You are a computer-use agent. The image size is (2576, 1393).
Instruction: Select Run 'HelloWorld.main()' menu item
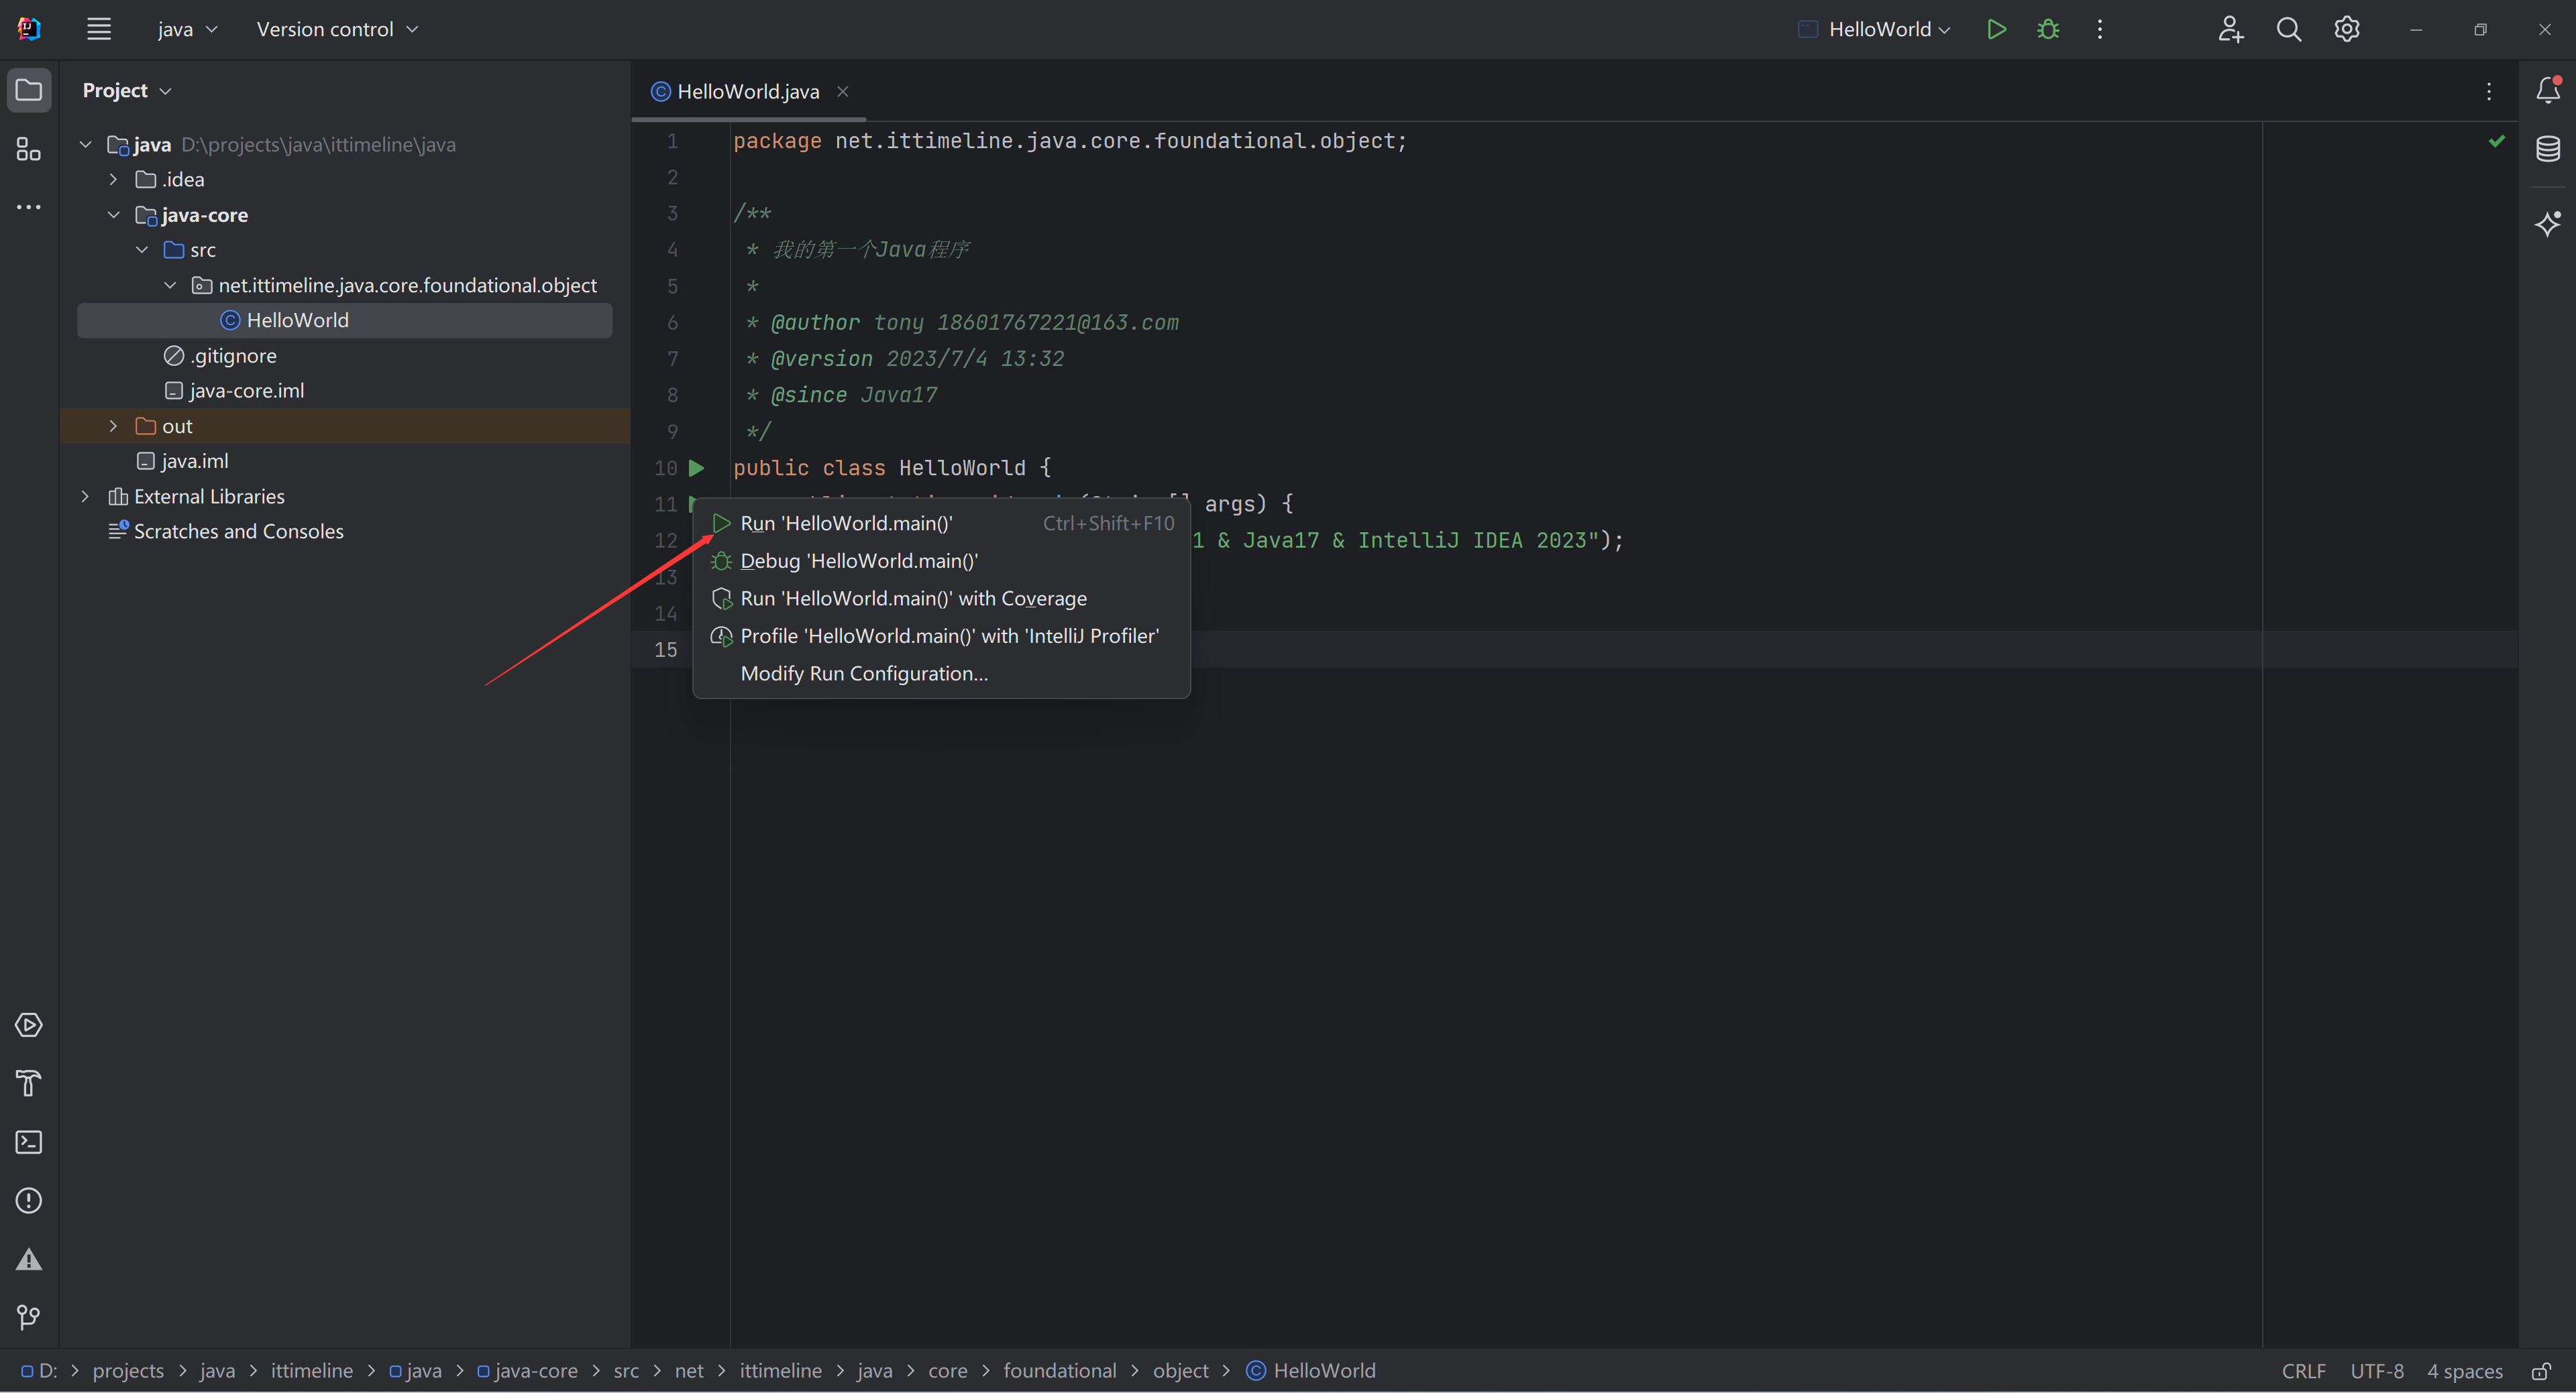(941, 524)
